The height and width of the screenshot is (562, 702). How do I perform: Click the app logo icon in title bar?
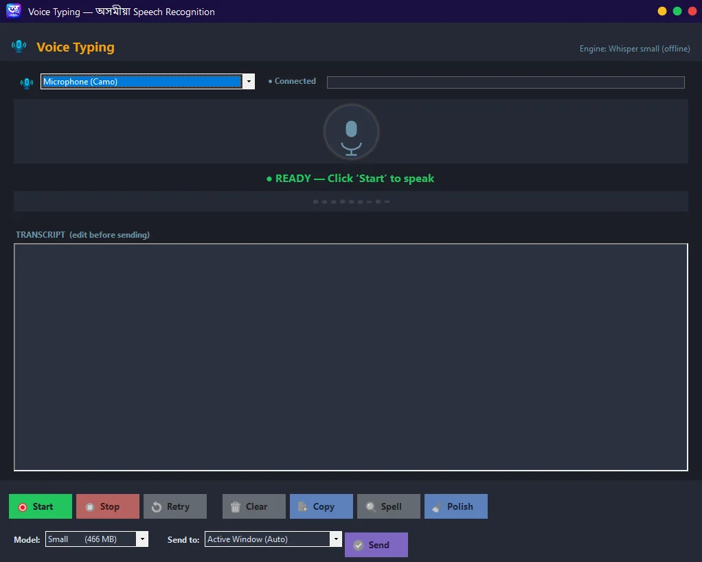click(x=14, y=11)
